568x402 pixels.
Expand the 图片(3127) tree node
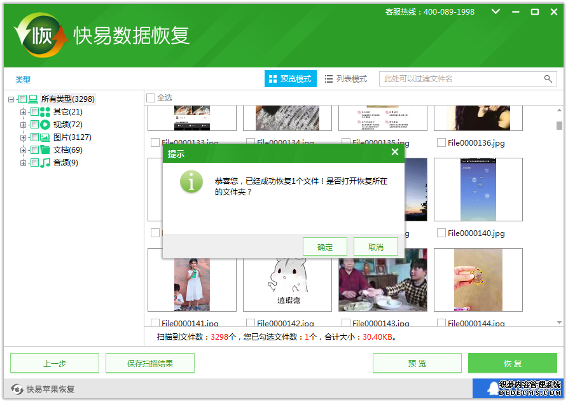coord(24,137)
